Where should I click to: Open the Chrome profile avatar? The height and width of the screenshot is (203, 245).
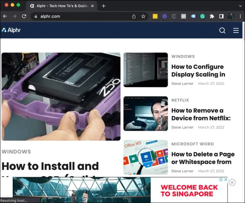coord(231,16)
